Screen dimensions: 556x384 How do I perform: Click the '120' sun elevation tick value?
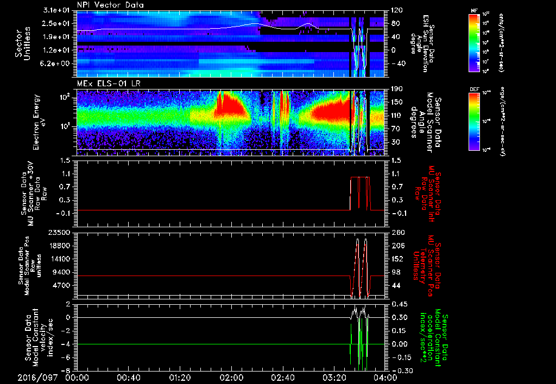397,10
